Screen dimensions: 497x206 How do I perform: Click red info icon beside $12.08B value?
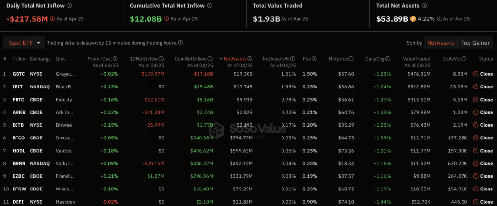click(x=167, y=19)
